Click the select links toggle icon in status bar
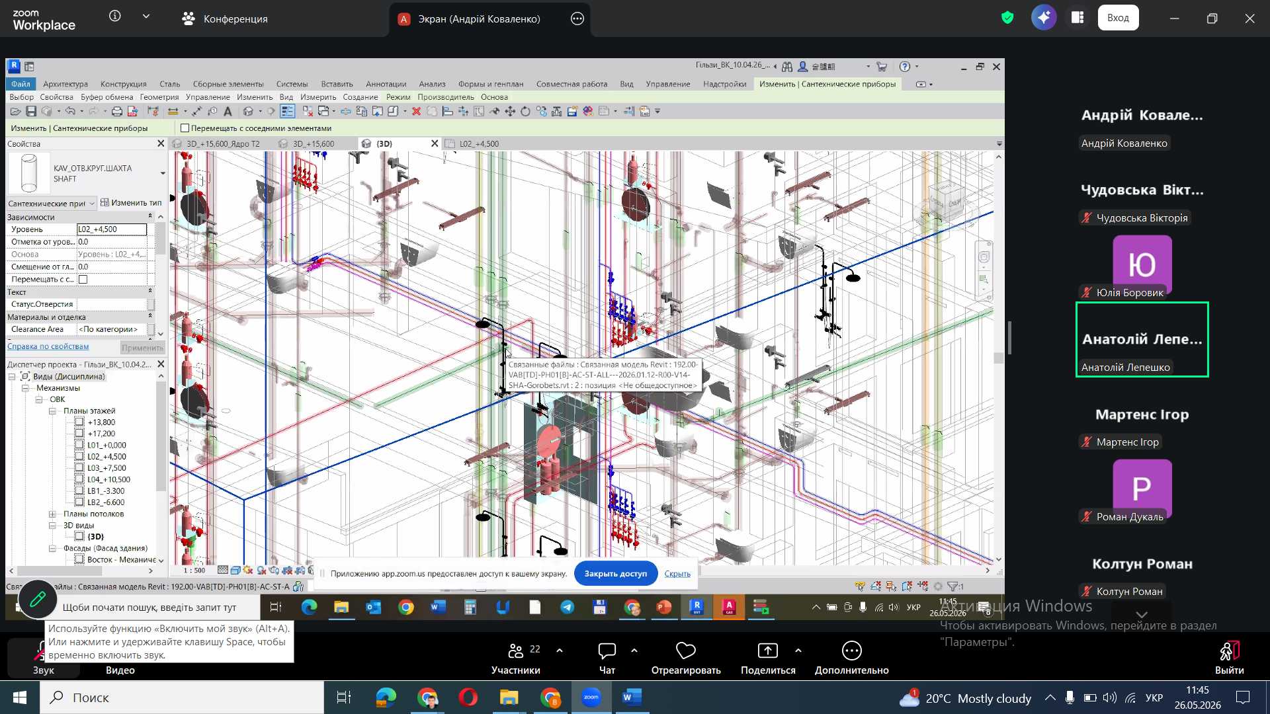This screenshot has width=1270, height=714. 860,586
